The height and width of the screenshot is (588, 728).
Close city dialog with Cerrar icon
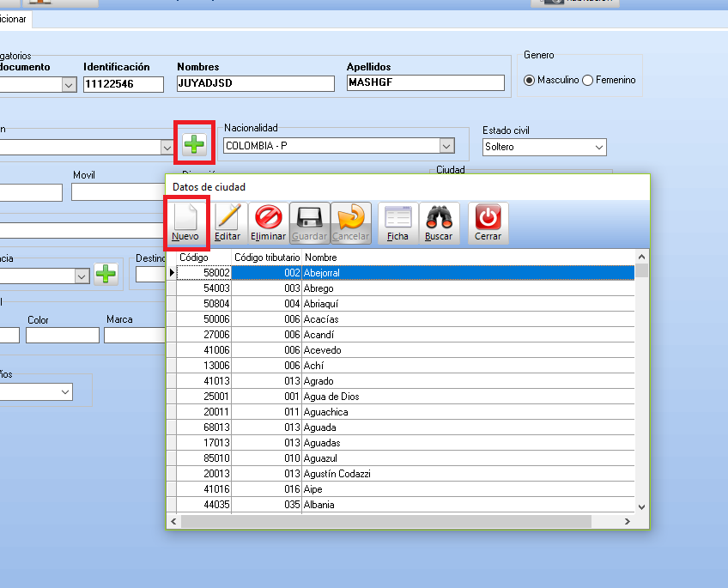click(488, 221)
